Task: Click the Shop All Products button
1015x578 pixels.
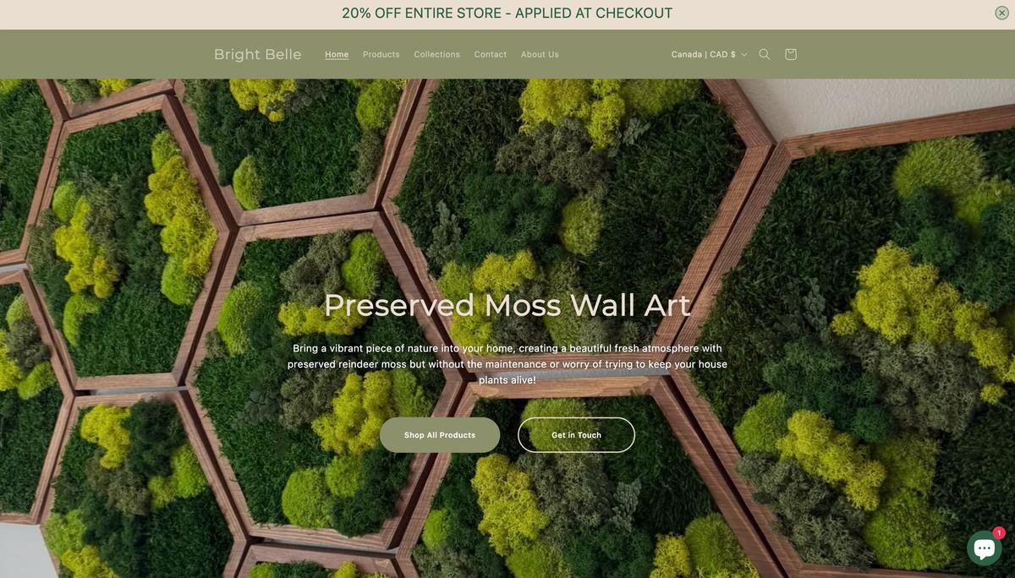Action: coord(440,435)
